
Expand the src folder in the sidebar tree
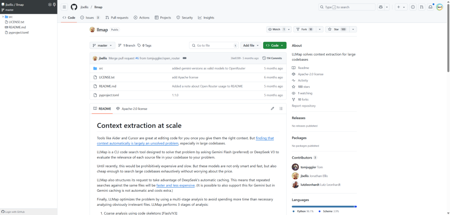2,17
